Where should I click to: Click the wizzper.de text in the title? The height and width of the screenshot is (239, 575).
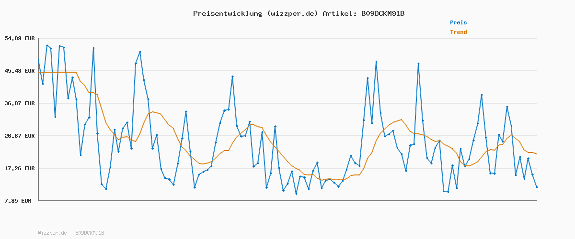[292, 13]
